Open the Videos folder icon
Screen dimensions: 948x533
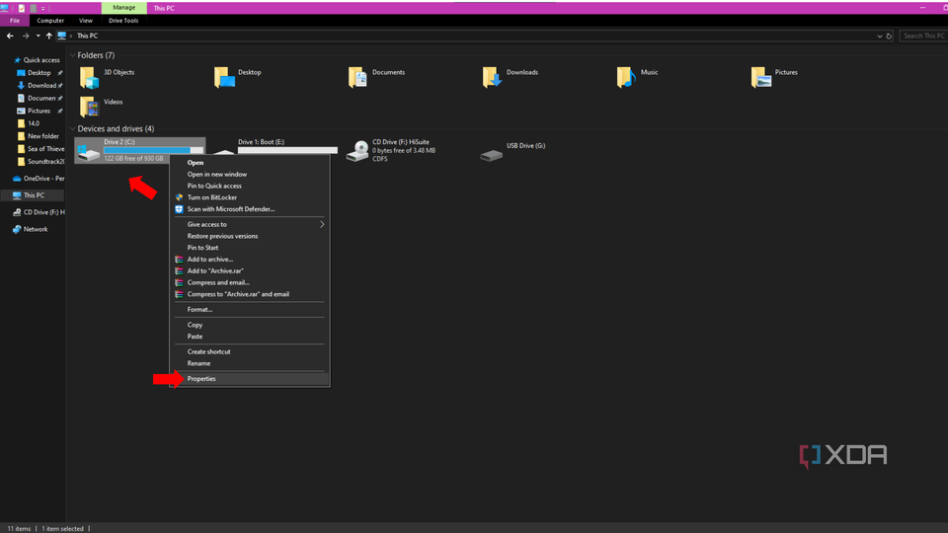point(90,108)
